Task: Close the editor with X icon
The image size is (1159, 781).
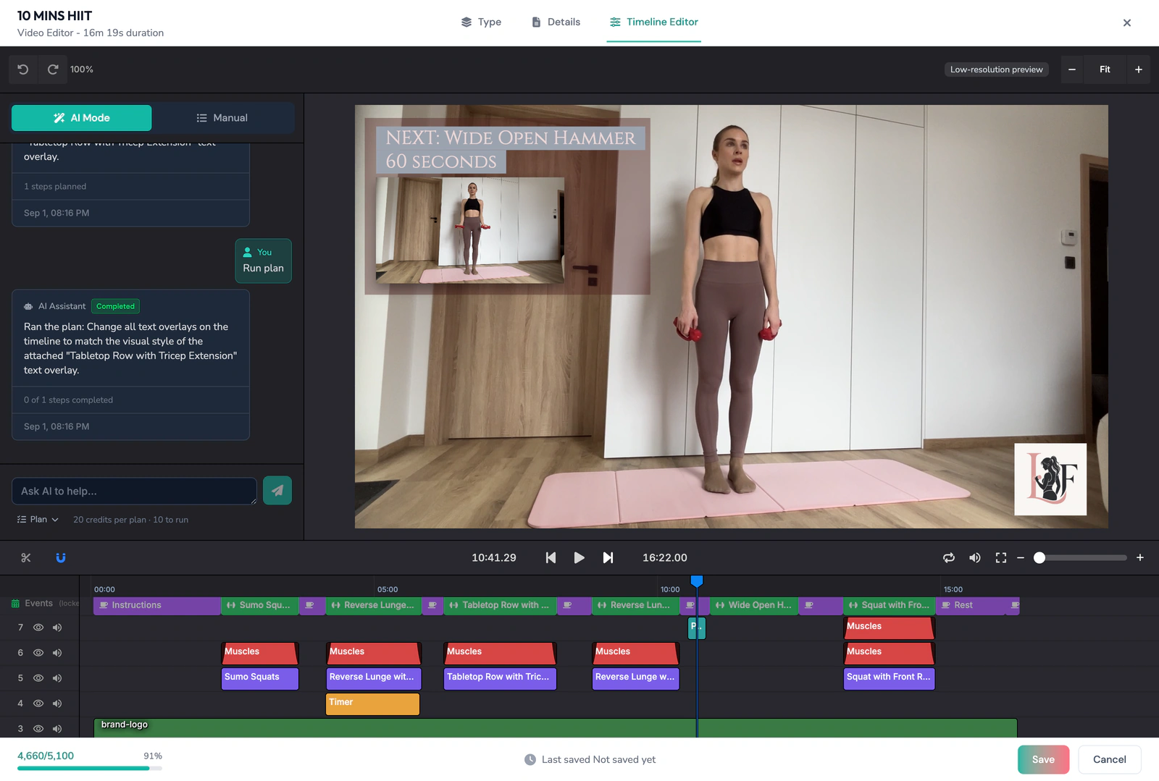Action: pos(1127,22)
